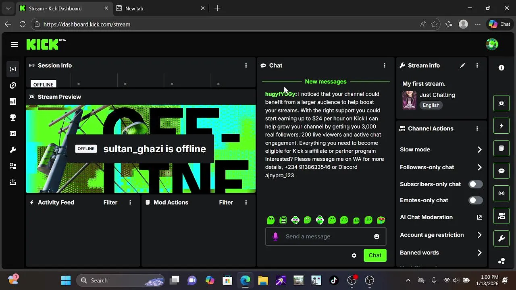Focus the Send a message field
Image resolution: width=516 pixels, height=290 pixels.
tap(326, 236)
